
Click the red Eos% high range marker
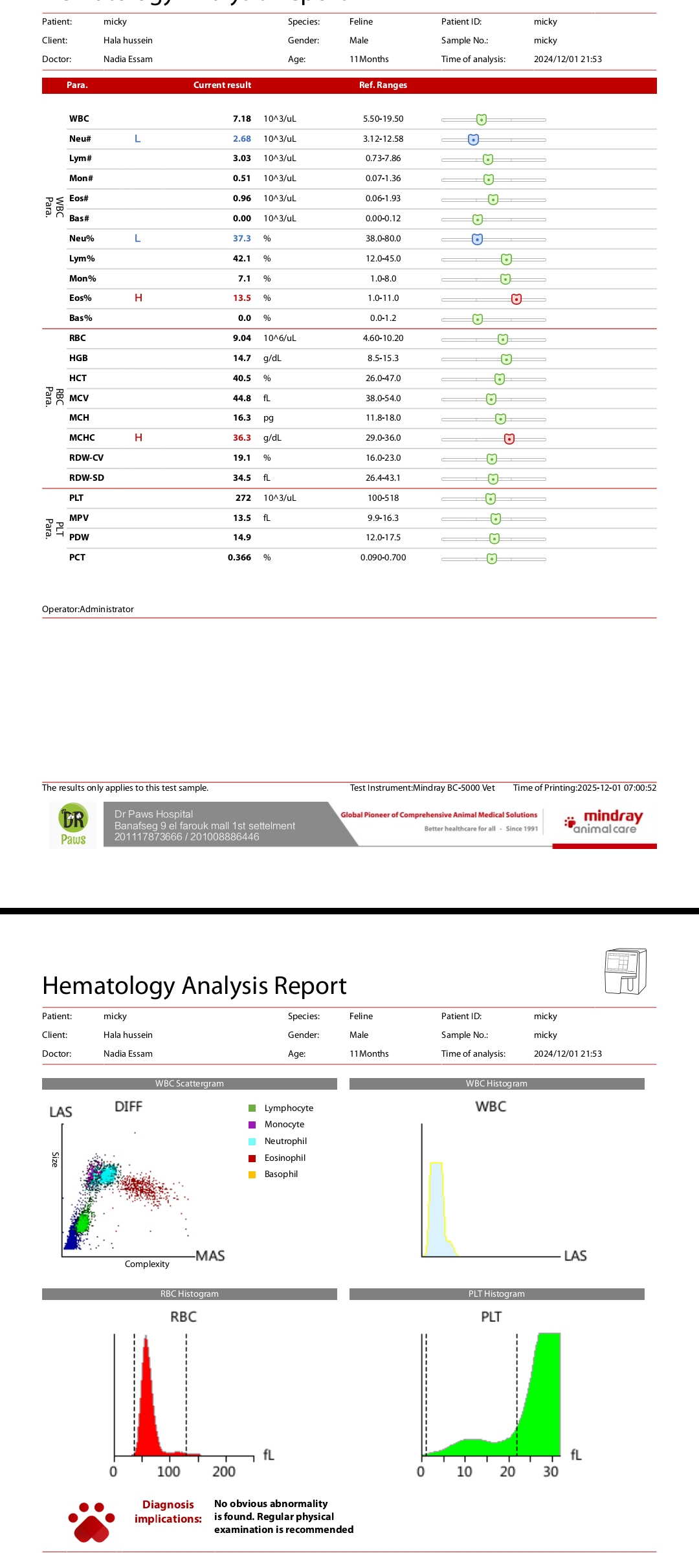point(516,299)
